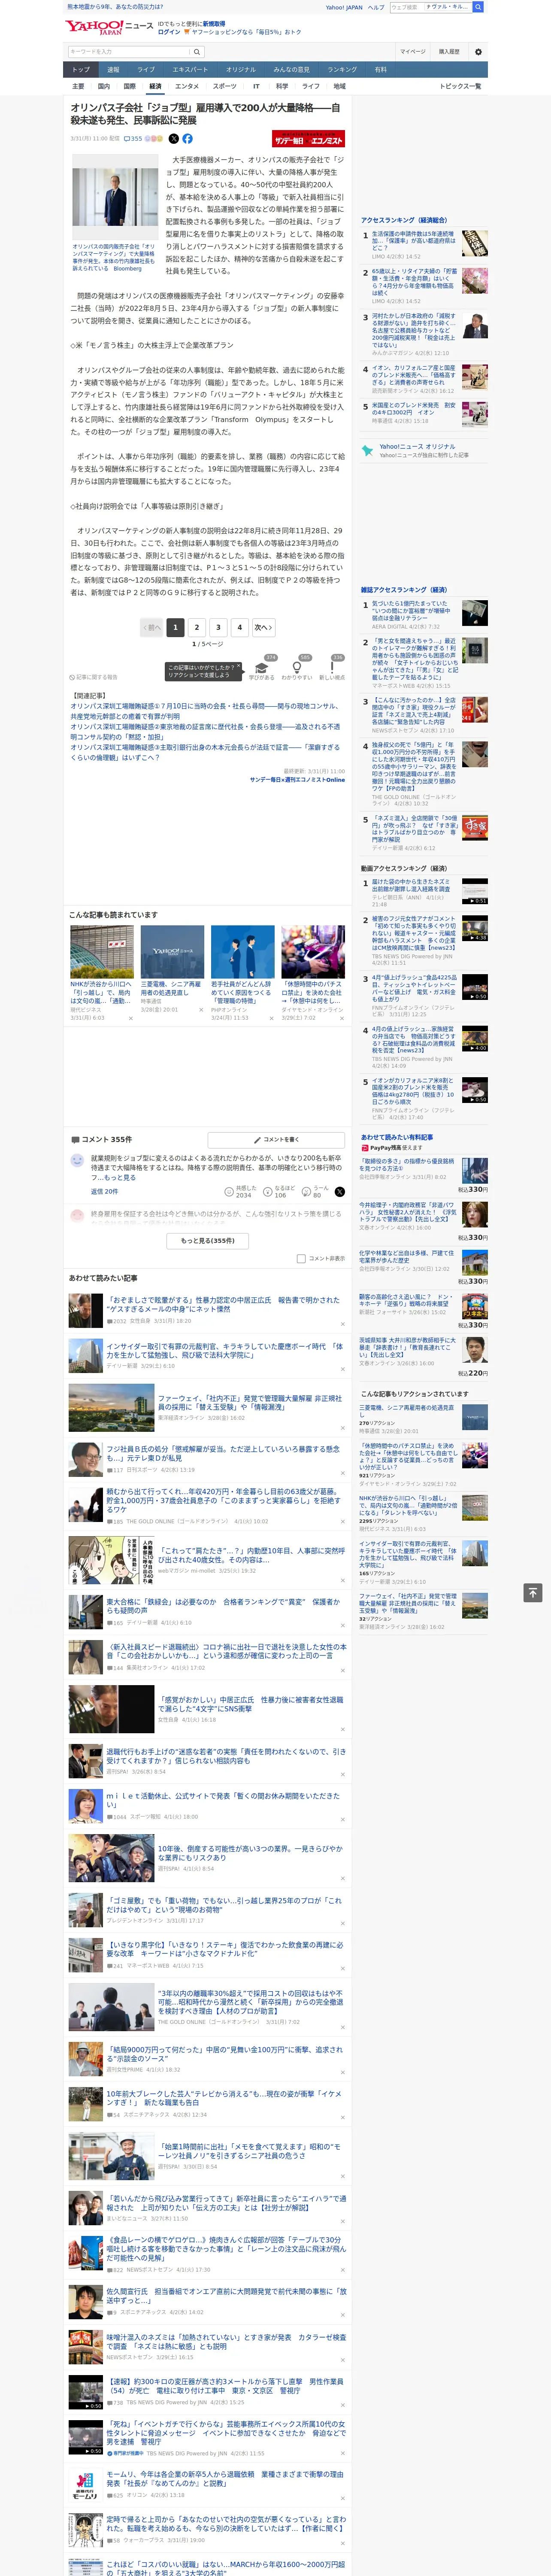Select the オリジナル tab
551x2576 pixels.
click(241, 70)
